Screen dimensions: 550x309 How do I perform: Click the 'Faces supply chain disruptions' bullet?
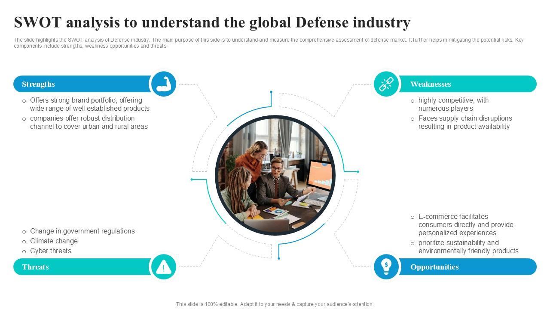coord(461,122)
